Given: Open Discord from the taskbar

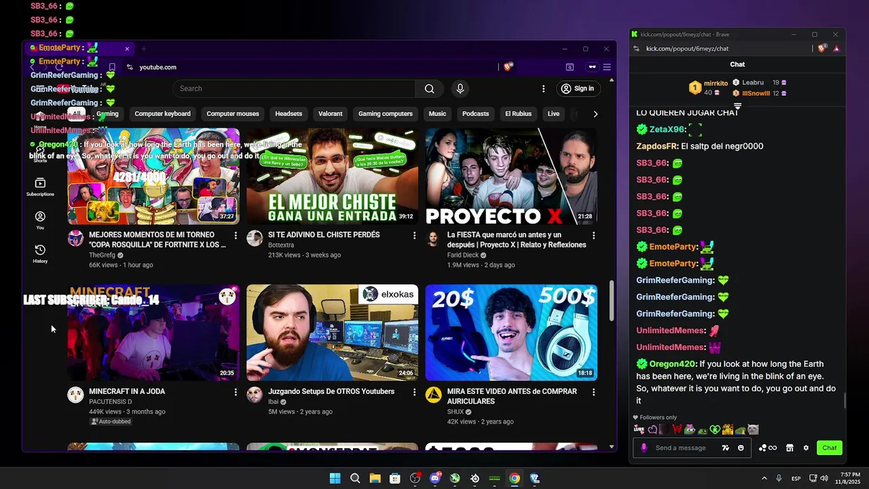Looking at the screenshot, I should click(x=435, y=478).
